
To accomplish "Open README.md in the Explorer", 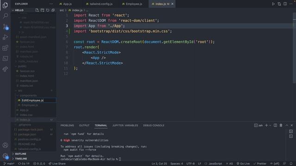I will tap(26, 144).
